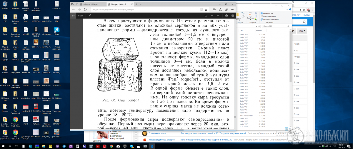Open Это важно знать message
Screen dimensions: 353x149
[157, 133]
